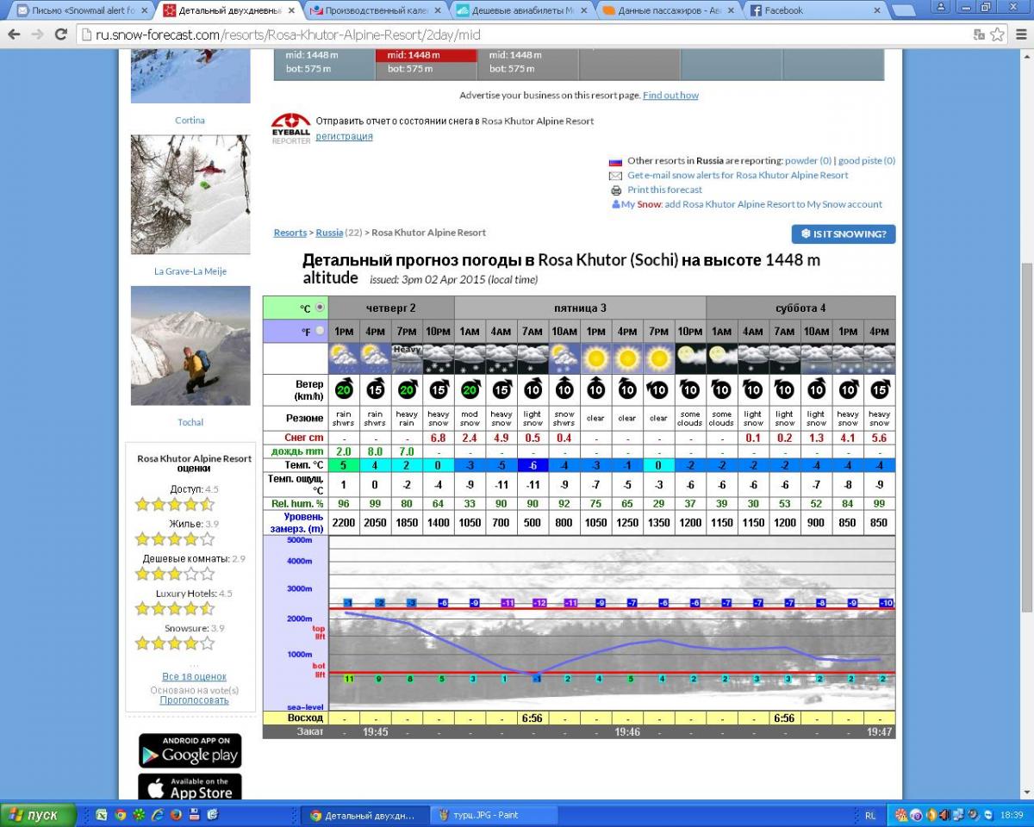Open the powder (0) reports link
Viewport: 1034px width, 827px height.
pos(808,160)
